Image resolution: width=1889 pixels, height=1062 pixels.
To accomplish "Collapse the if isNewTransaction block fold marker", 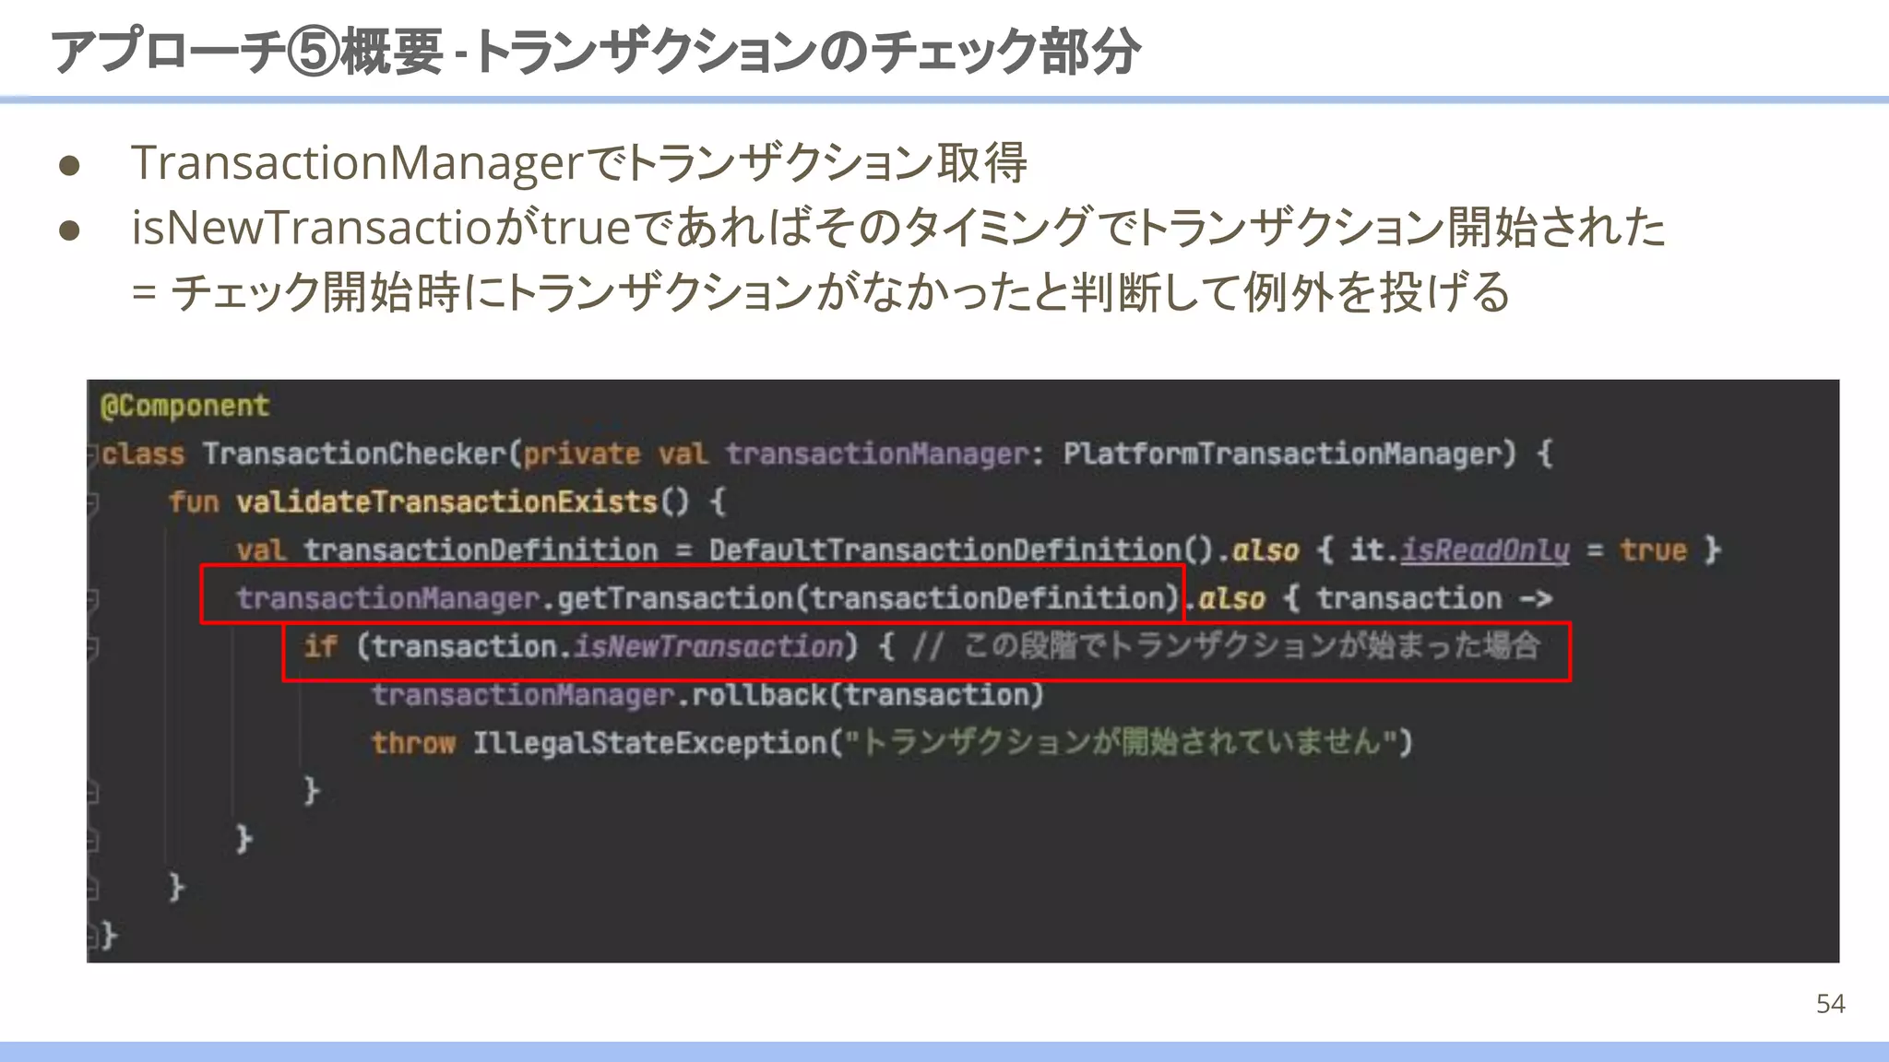I will click(x=93, y=648).
